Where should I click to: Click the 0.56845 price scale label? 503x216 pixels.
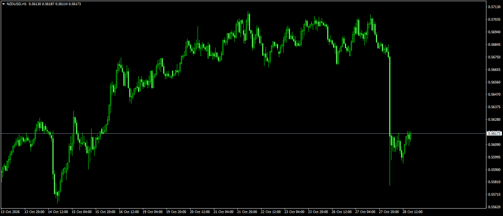(x=495, y=45)
